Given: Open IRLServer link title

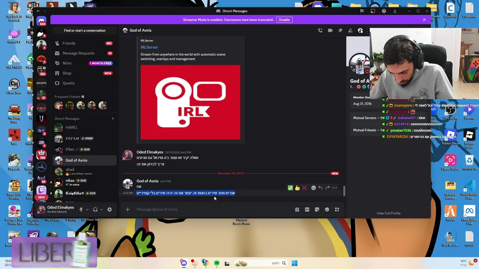Looking at the screenshot, I should click(149, 47).
